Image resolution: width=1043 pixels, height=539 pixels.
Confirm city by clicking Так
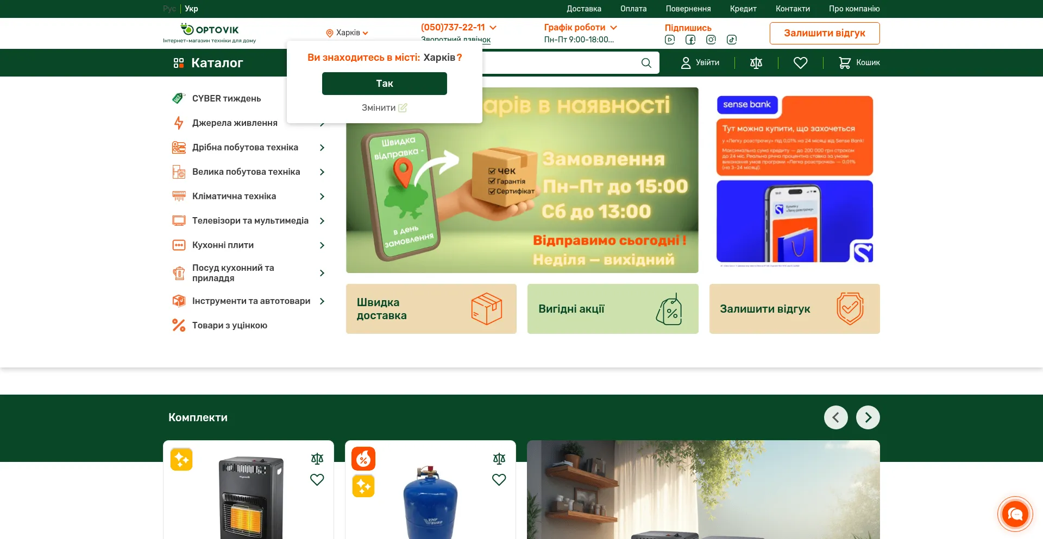[384, 83]
